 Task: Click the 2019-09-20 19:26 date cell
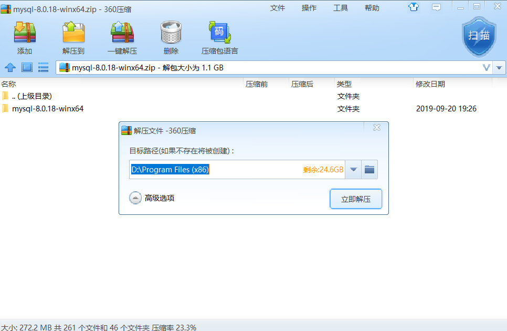446,109
